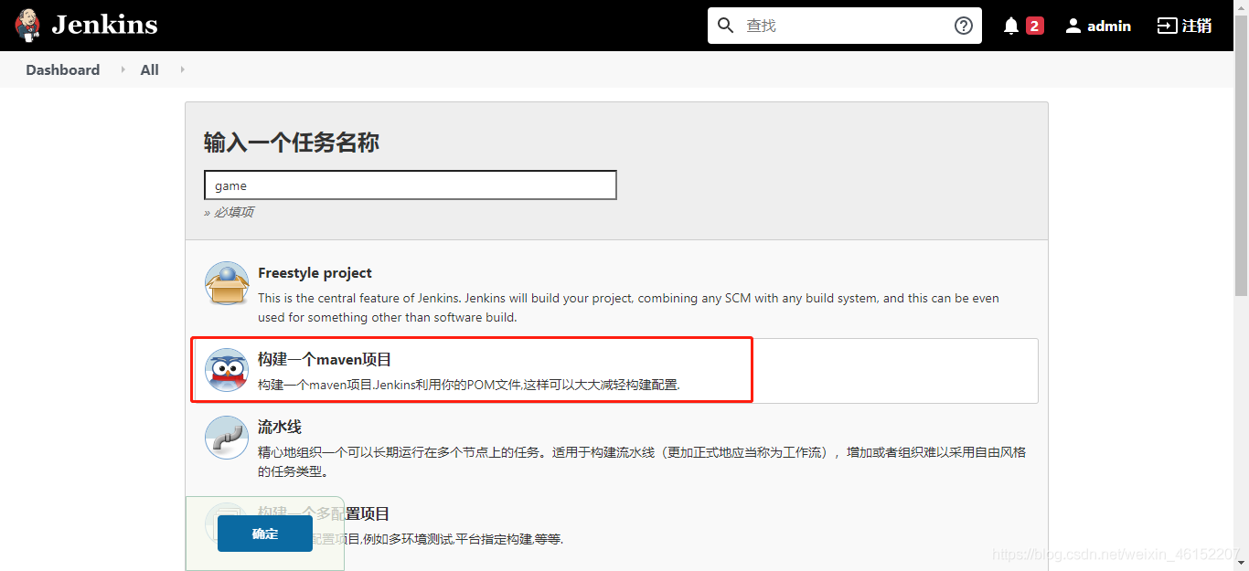Click the search magnifier icon

point(726,26)
